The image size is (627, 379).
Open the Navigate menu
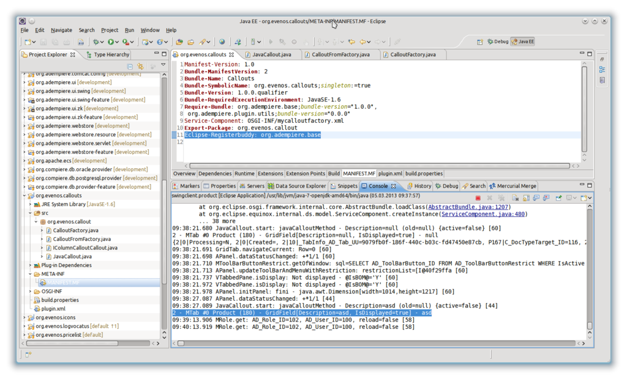coord(61,30)
